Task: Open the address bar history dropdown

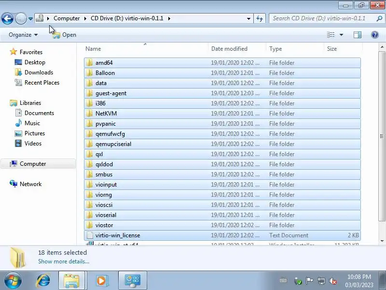Action: point(248,18)
